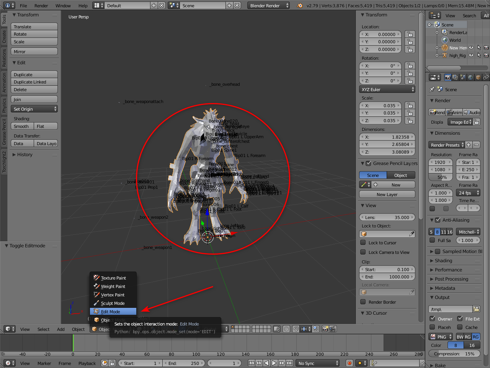Toggle render camera icon for high_Rig

486,55
